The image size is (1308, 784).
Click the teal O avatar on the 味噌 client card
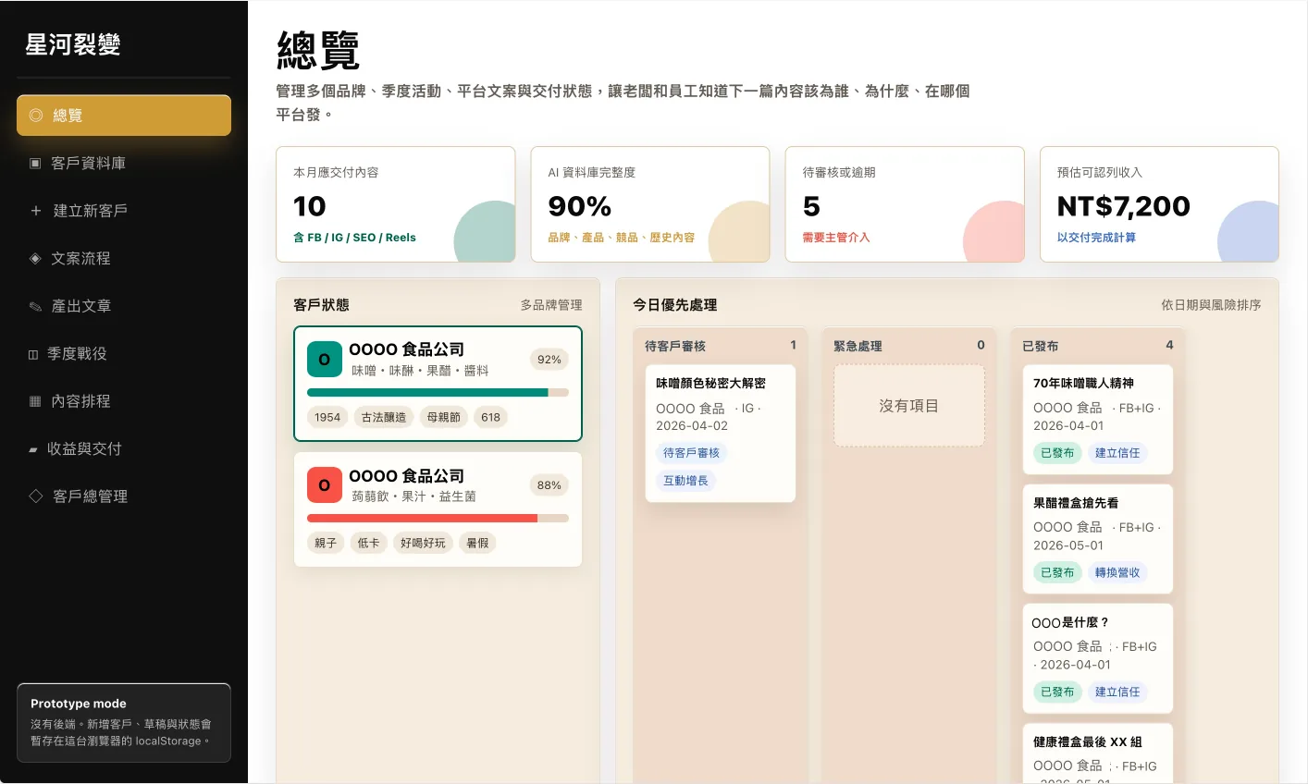click(324, 360)
